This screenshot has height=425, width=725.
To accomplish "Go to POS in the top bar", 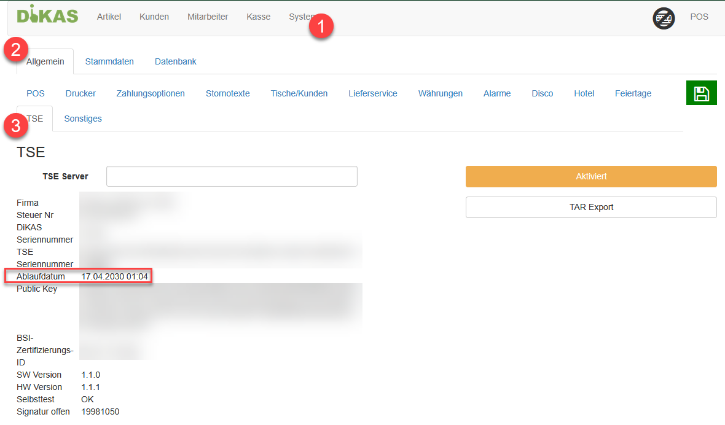I will 699,17.
